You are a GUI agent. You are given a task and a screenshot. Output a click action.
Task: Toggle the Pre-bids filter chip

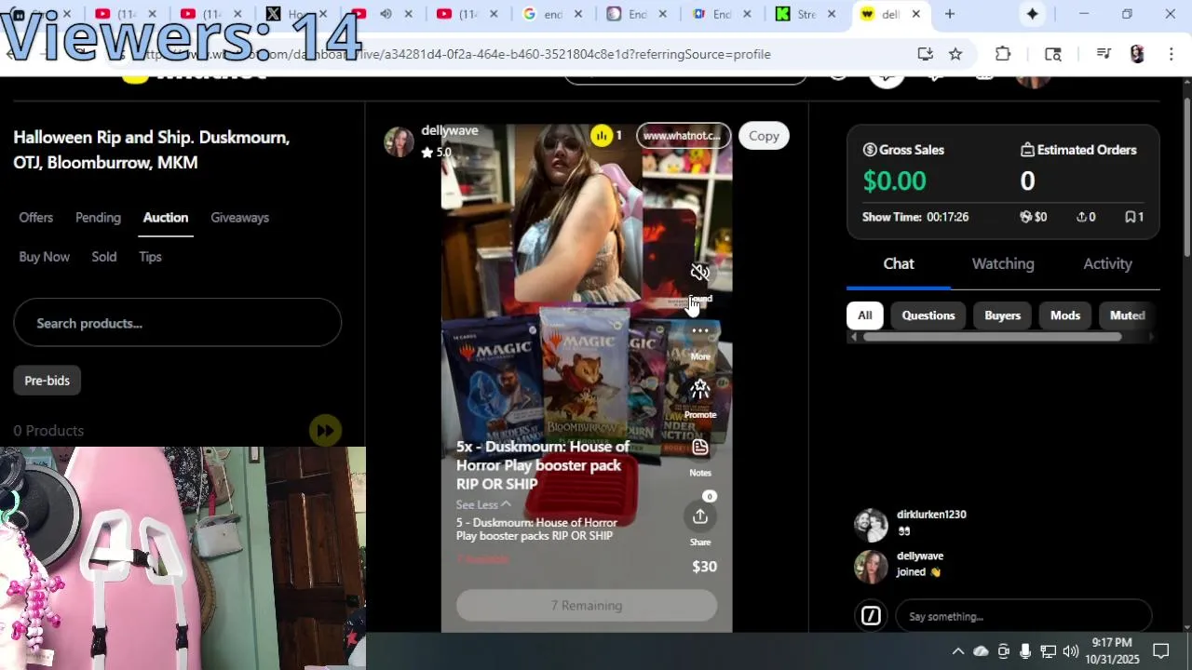coord(47,381)
